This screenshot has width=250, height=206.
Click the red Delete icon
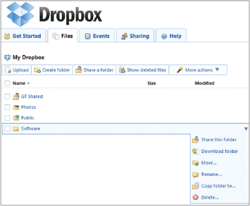coord(196,197)
